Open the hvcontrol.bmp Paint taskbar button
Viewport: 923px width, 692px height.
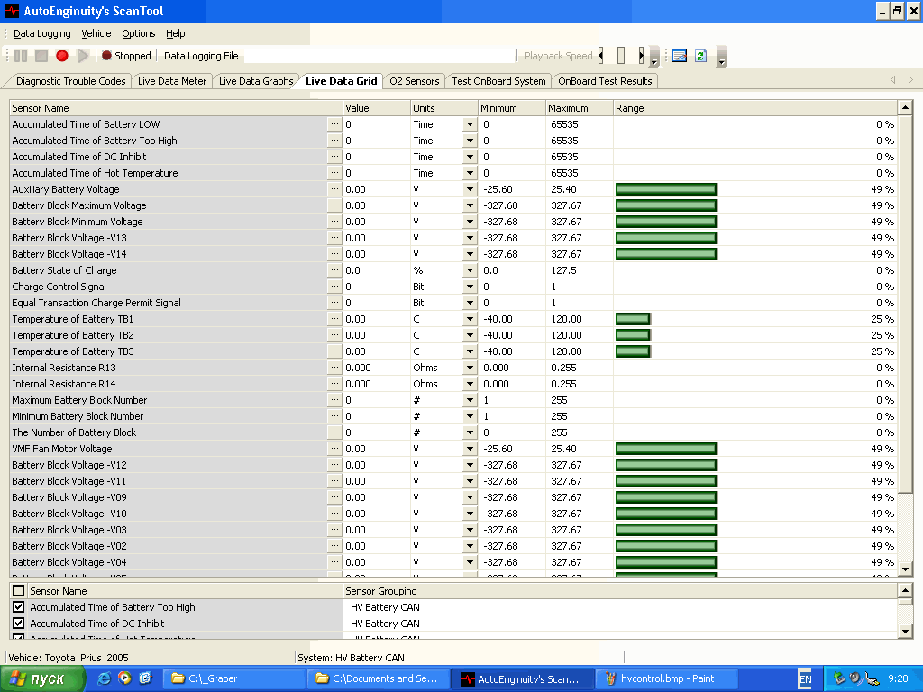pos(669,678)
